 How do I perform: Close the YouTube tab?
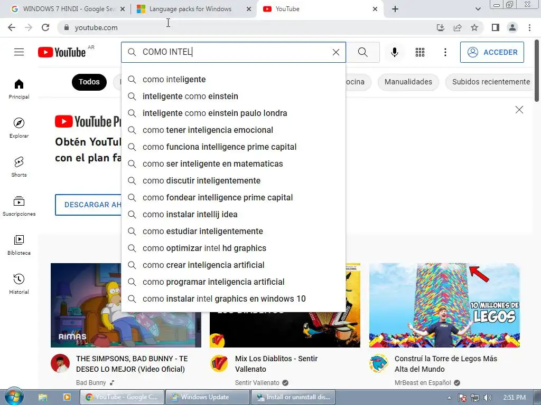pyautogui.click(x=375, y=9)
